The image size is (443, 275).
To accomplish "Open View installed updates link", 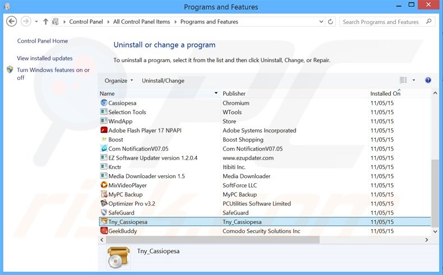I will (45, 58).
